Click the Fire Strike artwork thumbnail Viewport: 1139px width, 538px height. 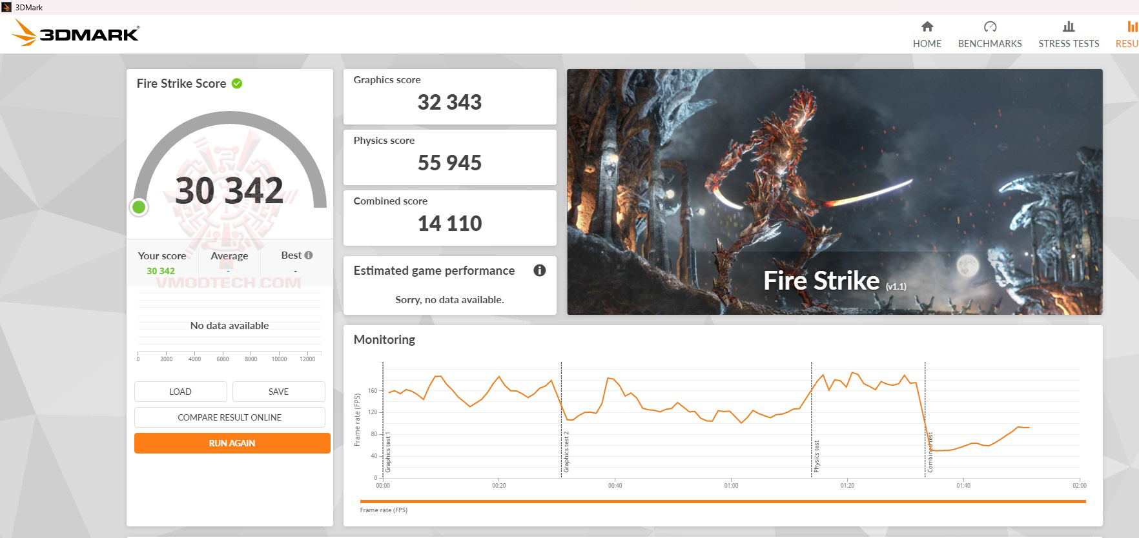[835, 192]
